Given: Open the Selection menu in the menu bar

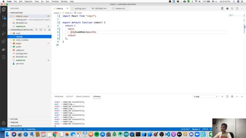Looking at the screenshot, I should (28, 2).
